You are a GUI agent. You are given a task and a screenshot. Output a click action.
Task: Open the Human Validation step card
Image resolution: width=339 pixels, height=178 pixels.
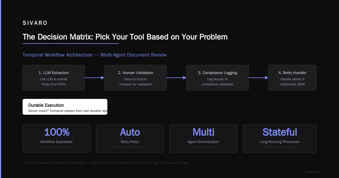point(136,78)
